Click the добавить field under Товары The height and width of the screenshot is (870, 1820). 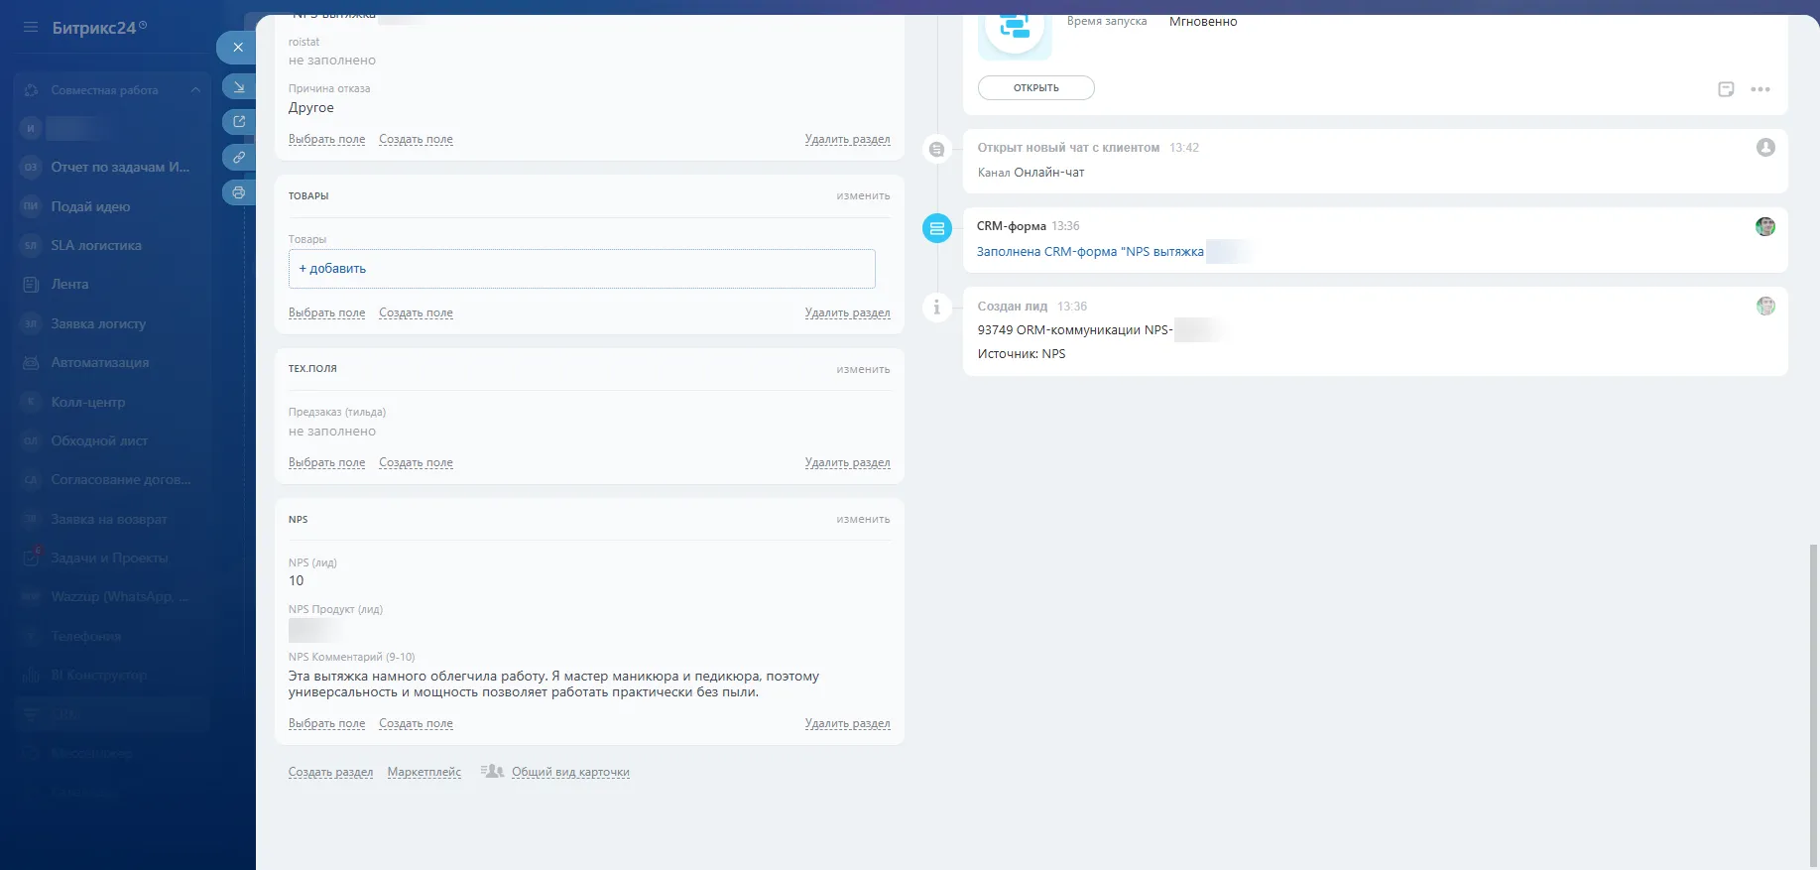[581, 269]
